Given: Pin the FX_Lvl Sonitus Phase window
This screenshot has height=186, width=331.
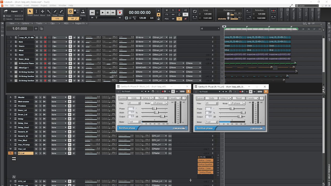Looking at the screenshot, I should [x=266, y=91].
